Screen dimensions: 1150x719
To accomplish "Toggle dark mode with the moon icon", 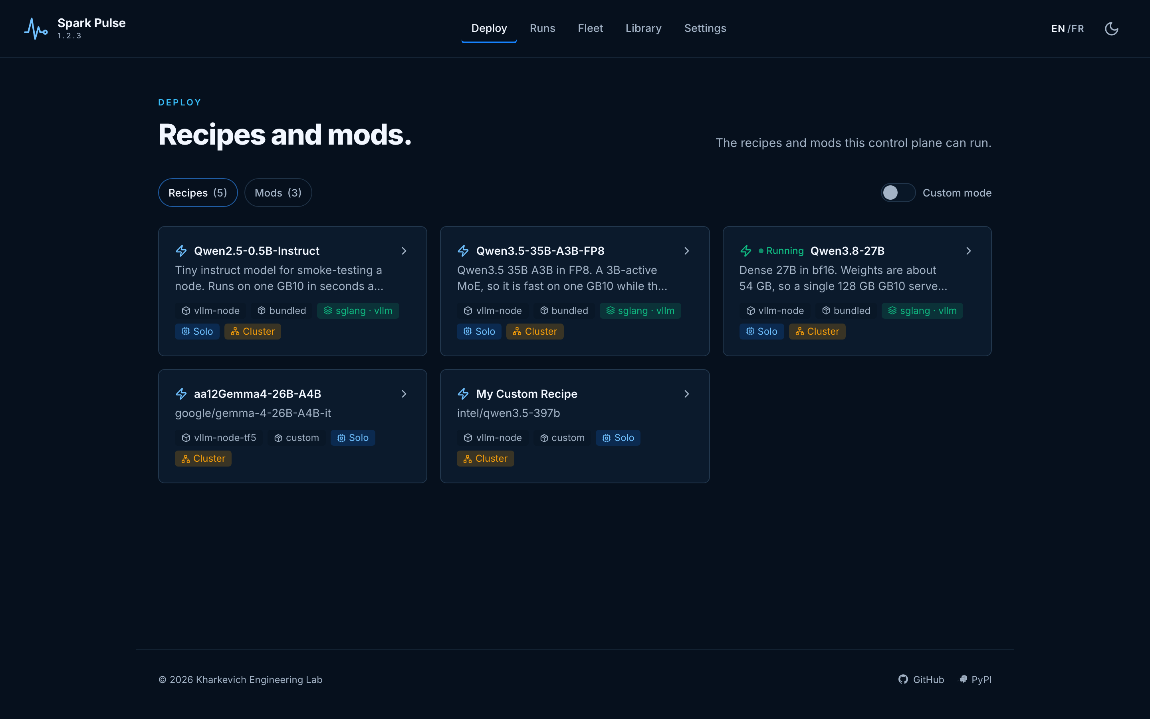I will point(1111,28).
